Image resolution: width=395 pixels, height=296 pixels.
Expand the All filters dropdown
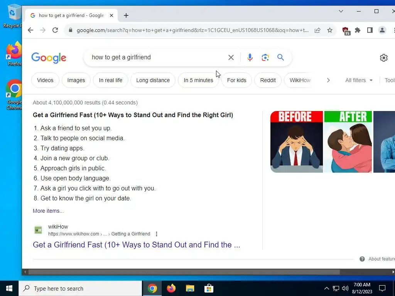[359, 80]
